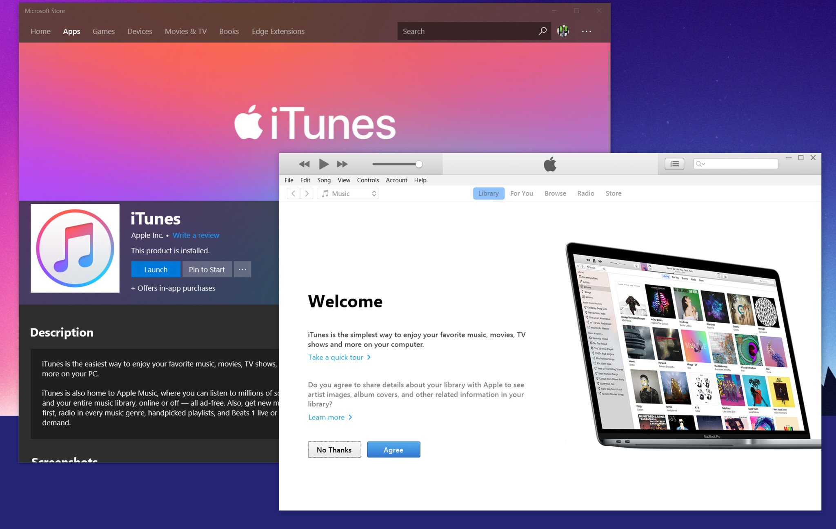Screen dimensions: 836x529
Task: Drag the iTunes volume slider control
Action: [x=418, y=164]
